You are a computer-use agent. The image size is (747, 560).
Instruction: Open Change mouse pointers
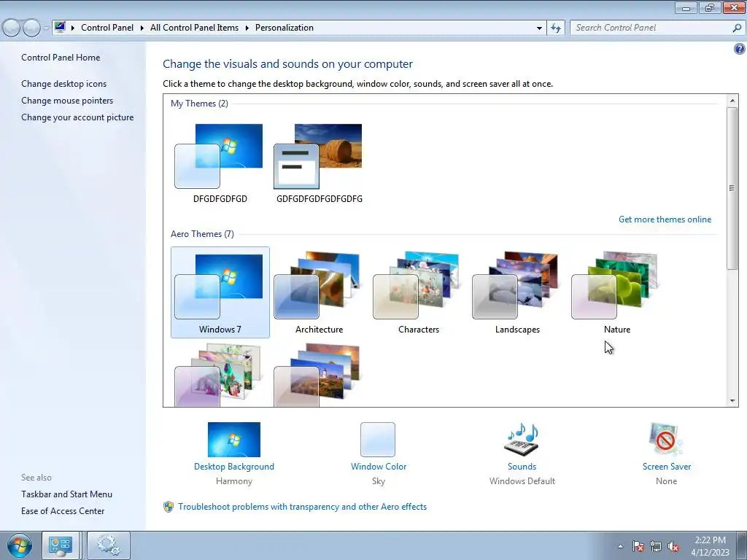pos(67,101)
